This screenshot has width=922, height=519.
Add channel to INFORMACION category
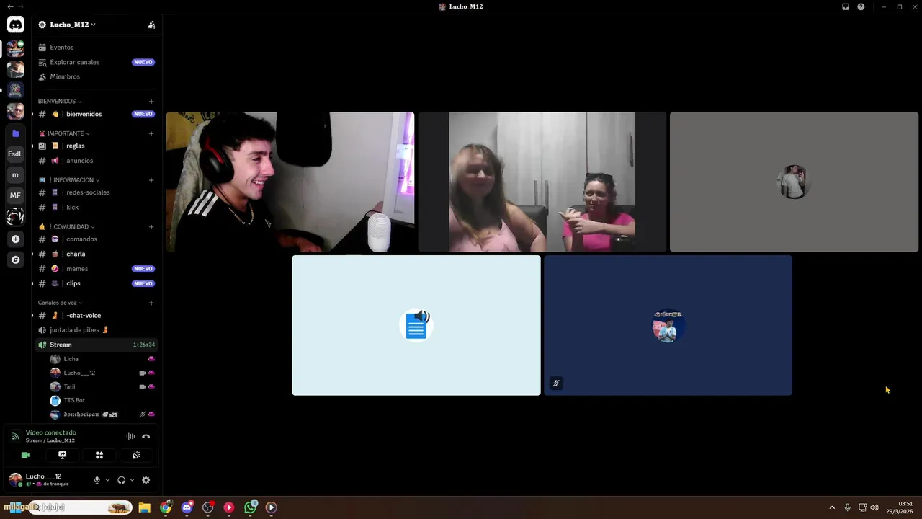click(151, 180)
